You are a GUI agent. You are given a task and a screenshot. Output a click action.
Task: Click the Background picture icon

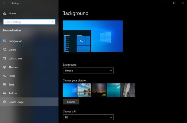(x=5, y=41)
